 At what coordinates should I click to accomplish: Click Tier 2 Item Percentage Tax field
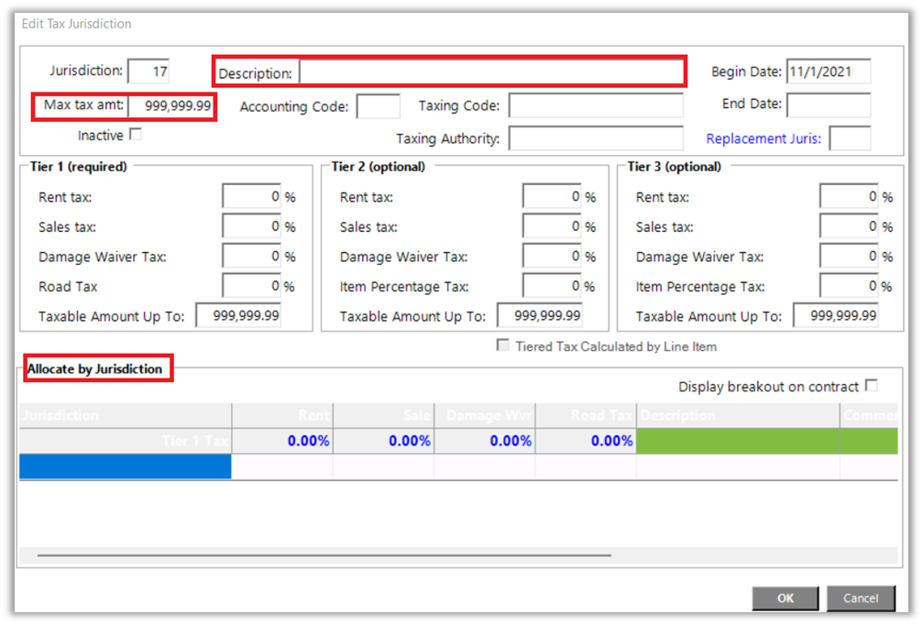(552, 287)
